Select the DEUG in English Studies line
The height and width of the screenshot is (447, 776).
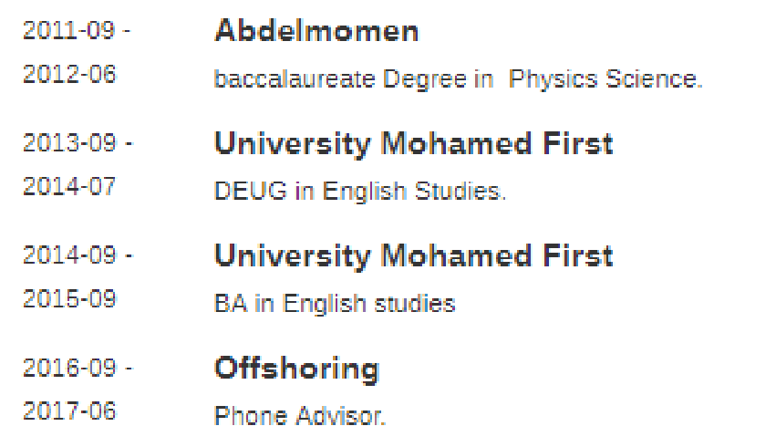(x=359, y=192)
